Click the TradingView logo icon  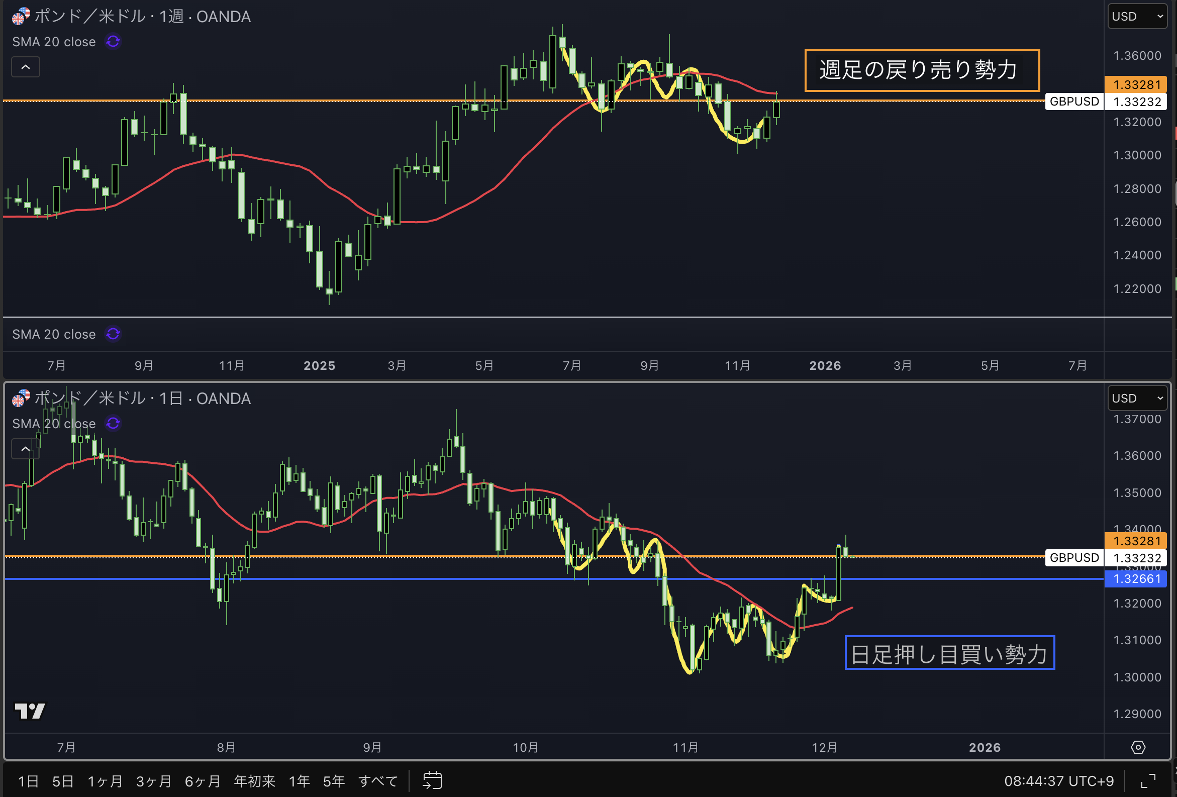point(29,711)
